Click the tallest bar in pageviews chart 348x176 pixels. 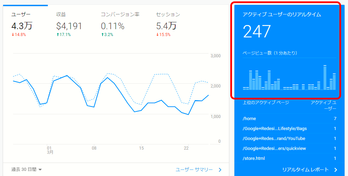pyautogui.click(x=325, y=78)
